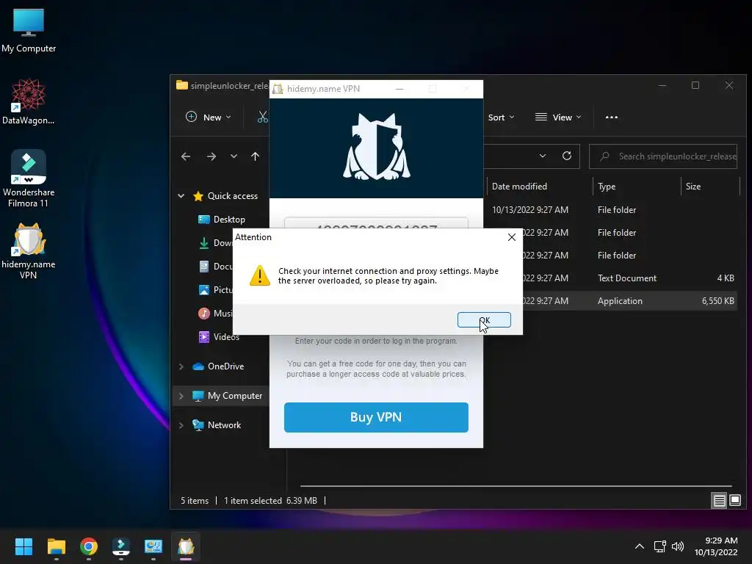Image resolution: width=752 pixels, height=564 pixels.
Task: Switch to details view icon in status bar
Action: 720,501
